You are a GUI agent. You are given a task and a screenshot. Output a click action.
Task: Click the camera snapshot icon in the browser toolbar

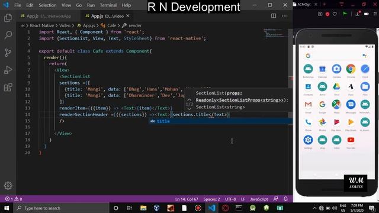point(320,14)
